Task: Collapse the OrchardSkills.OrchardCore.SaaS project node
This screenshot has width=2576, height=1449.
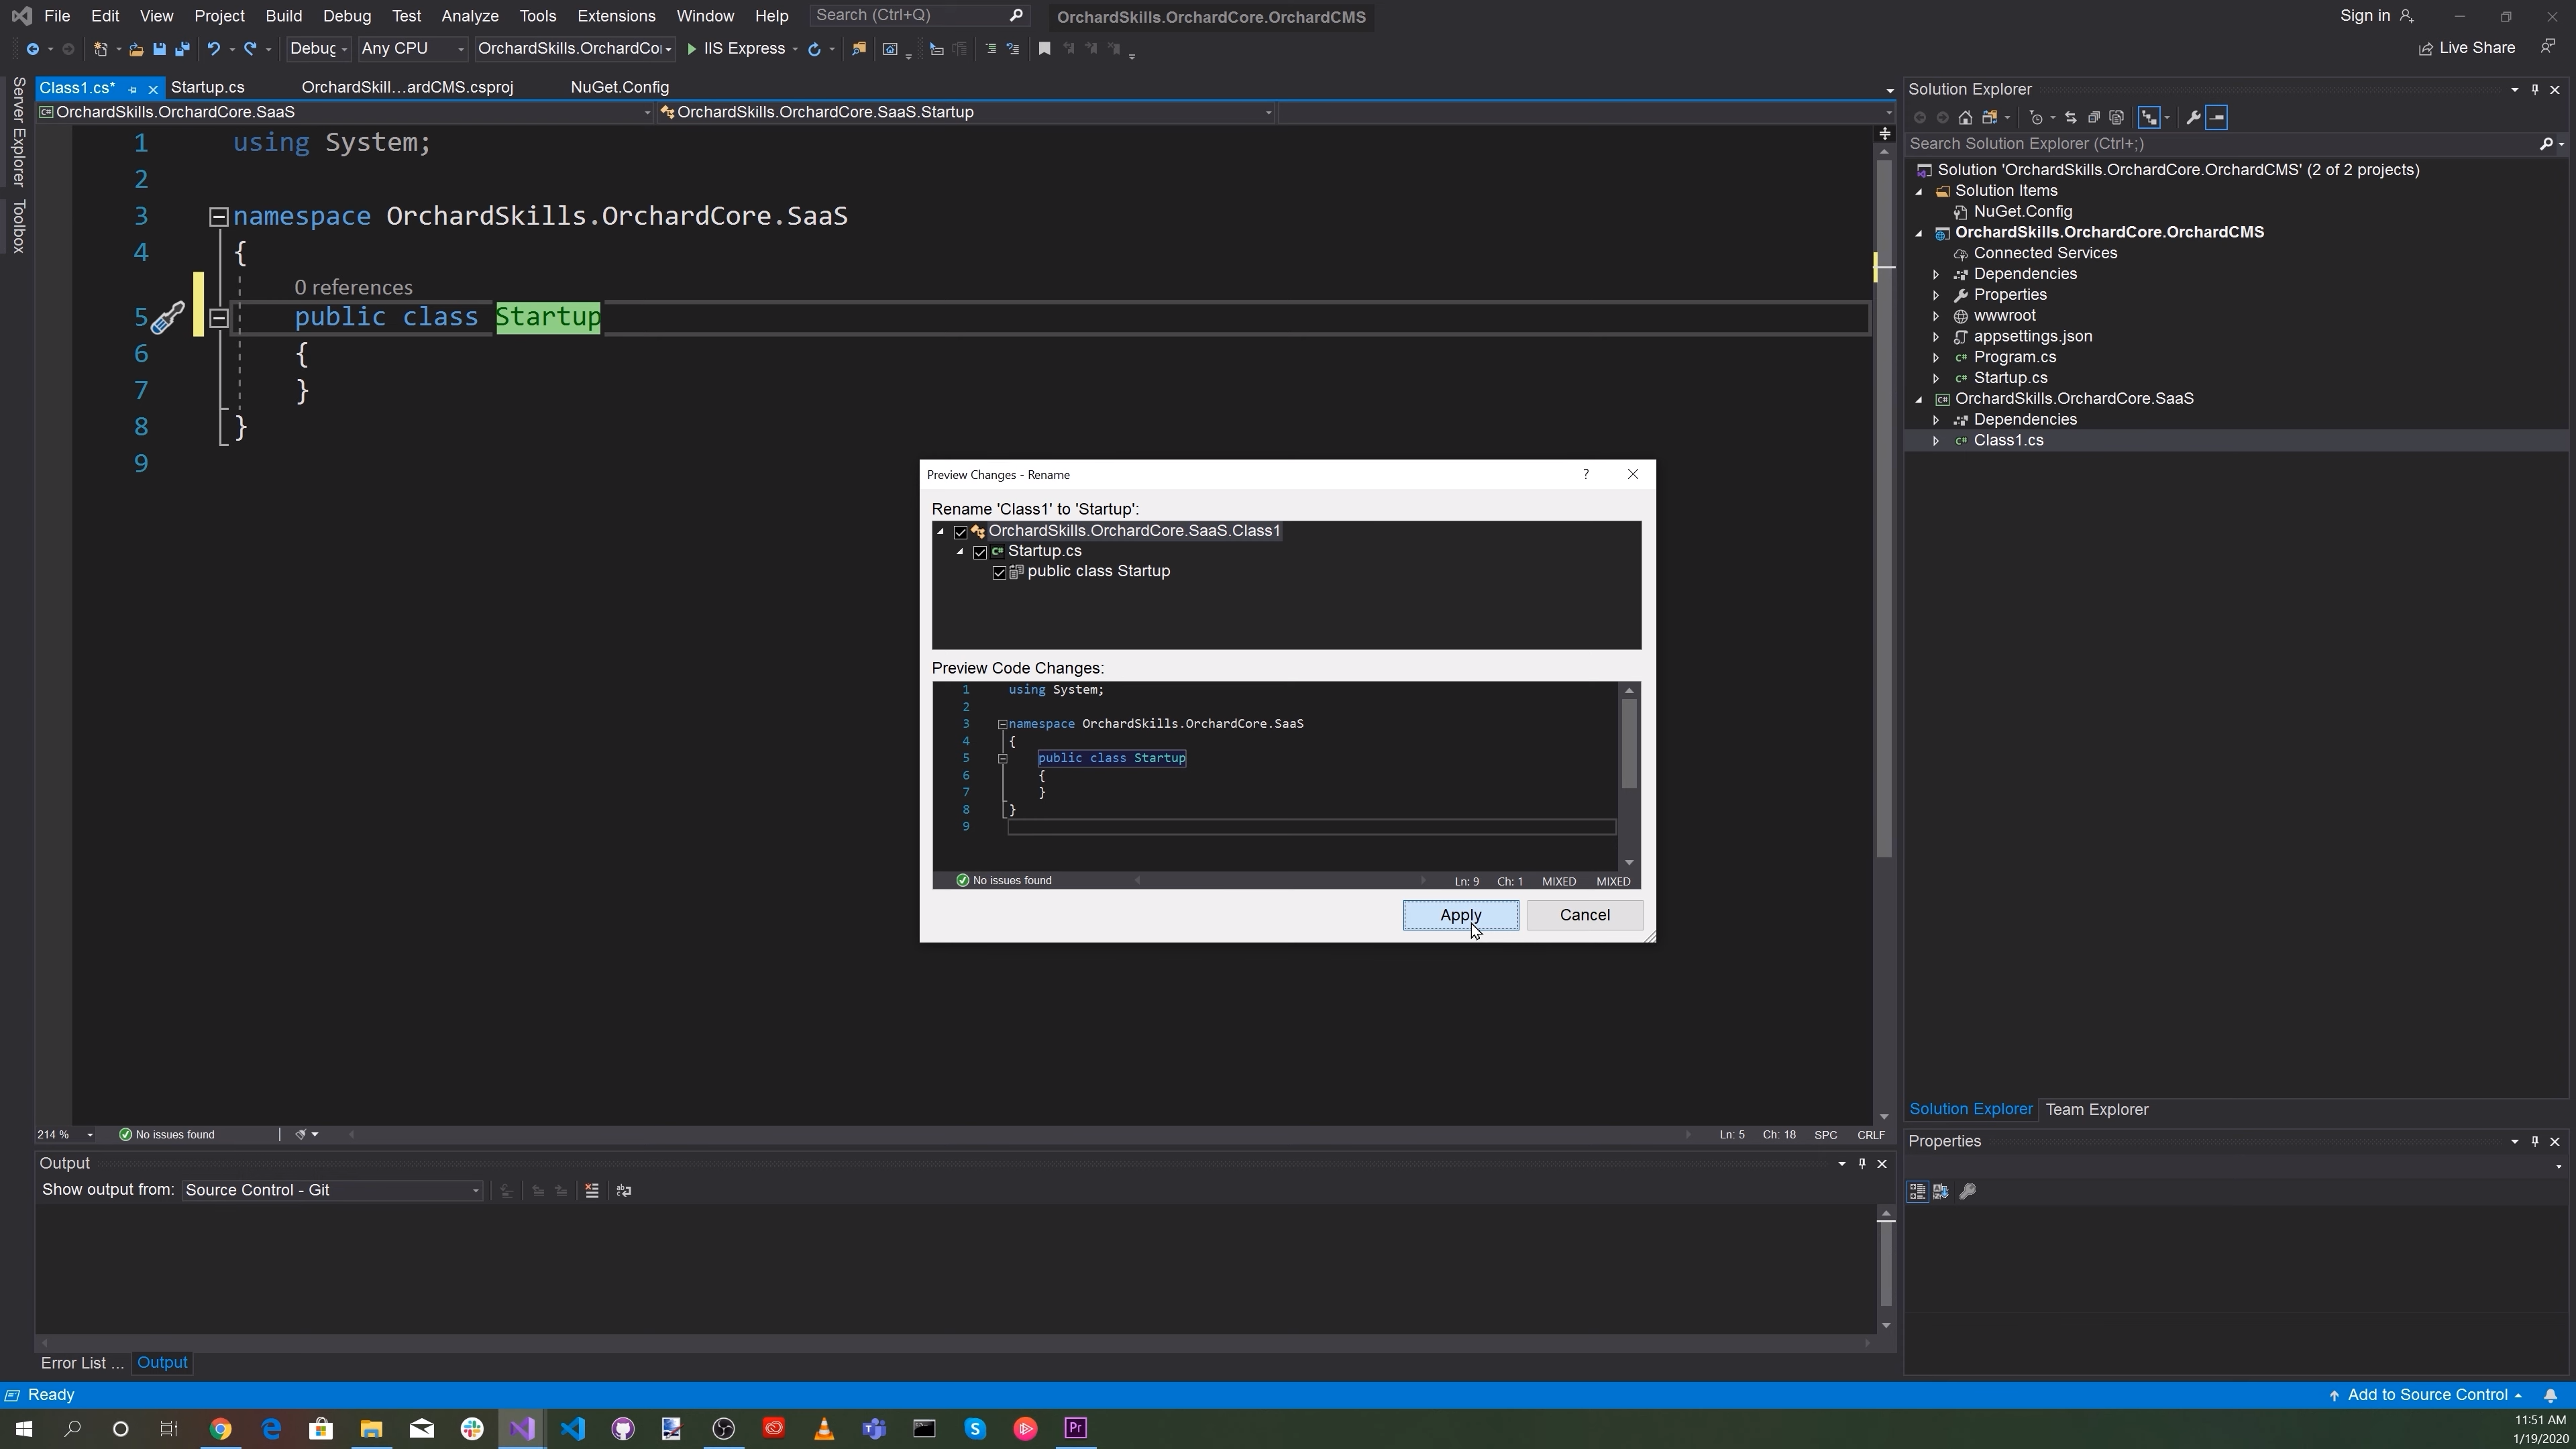Action: pyautogui.click(x=1918, y=399)
